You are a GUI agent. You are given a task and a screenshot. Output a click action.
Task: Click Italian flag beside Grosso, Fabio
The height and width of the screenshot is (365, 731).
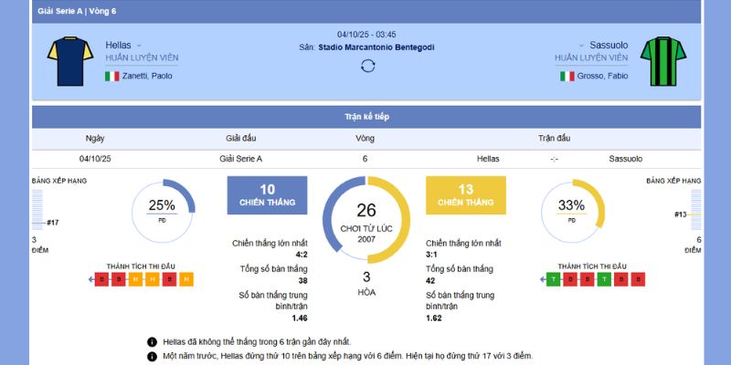click(567, 76)
